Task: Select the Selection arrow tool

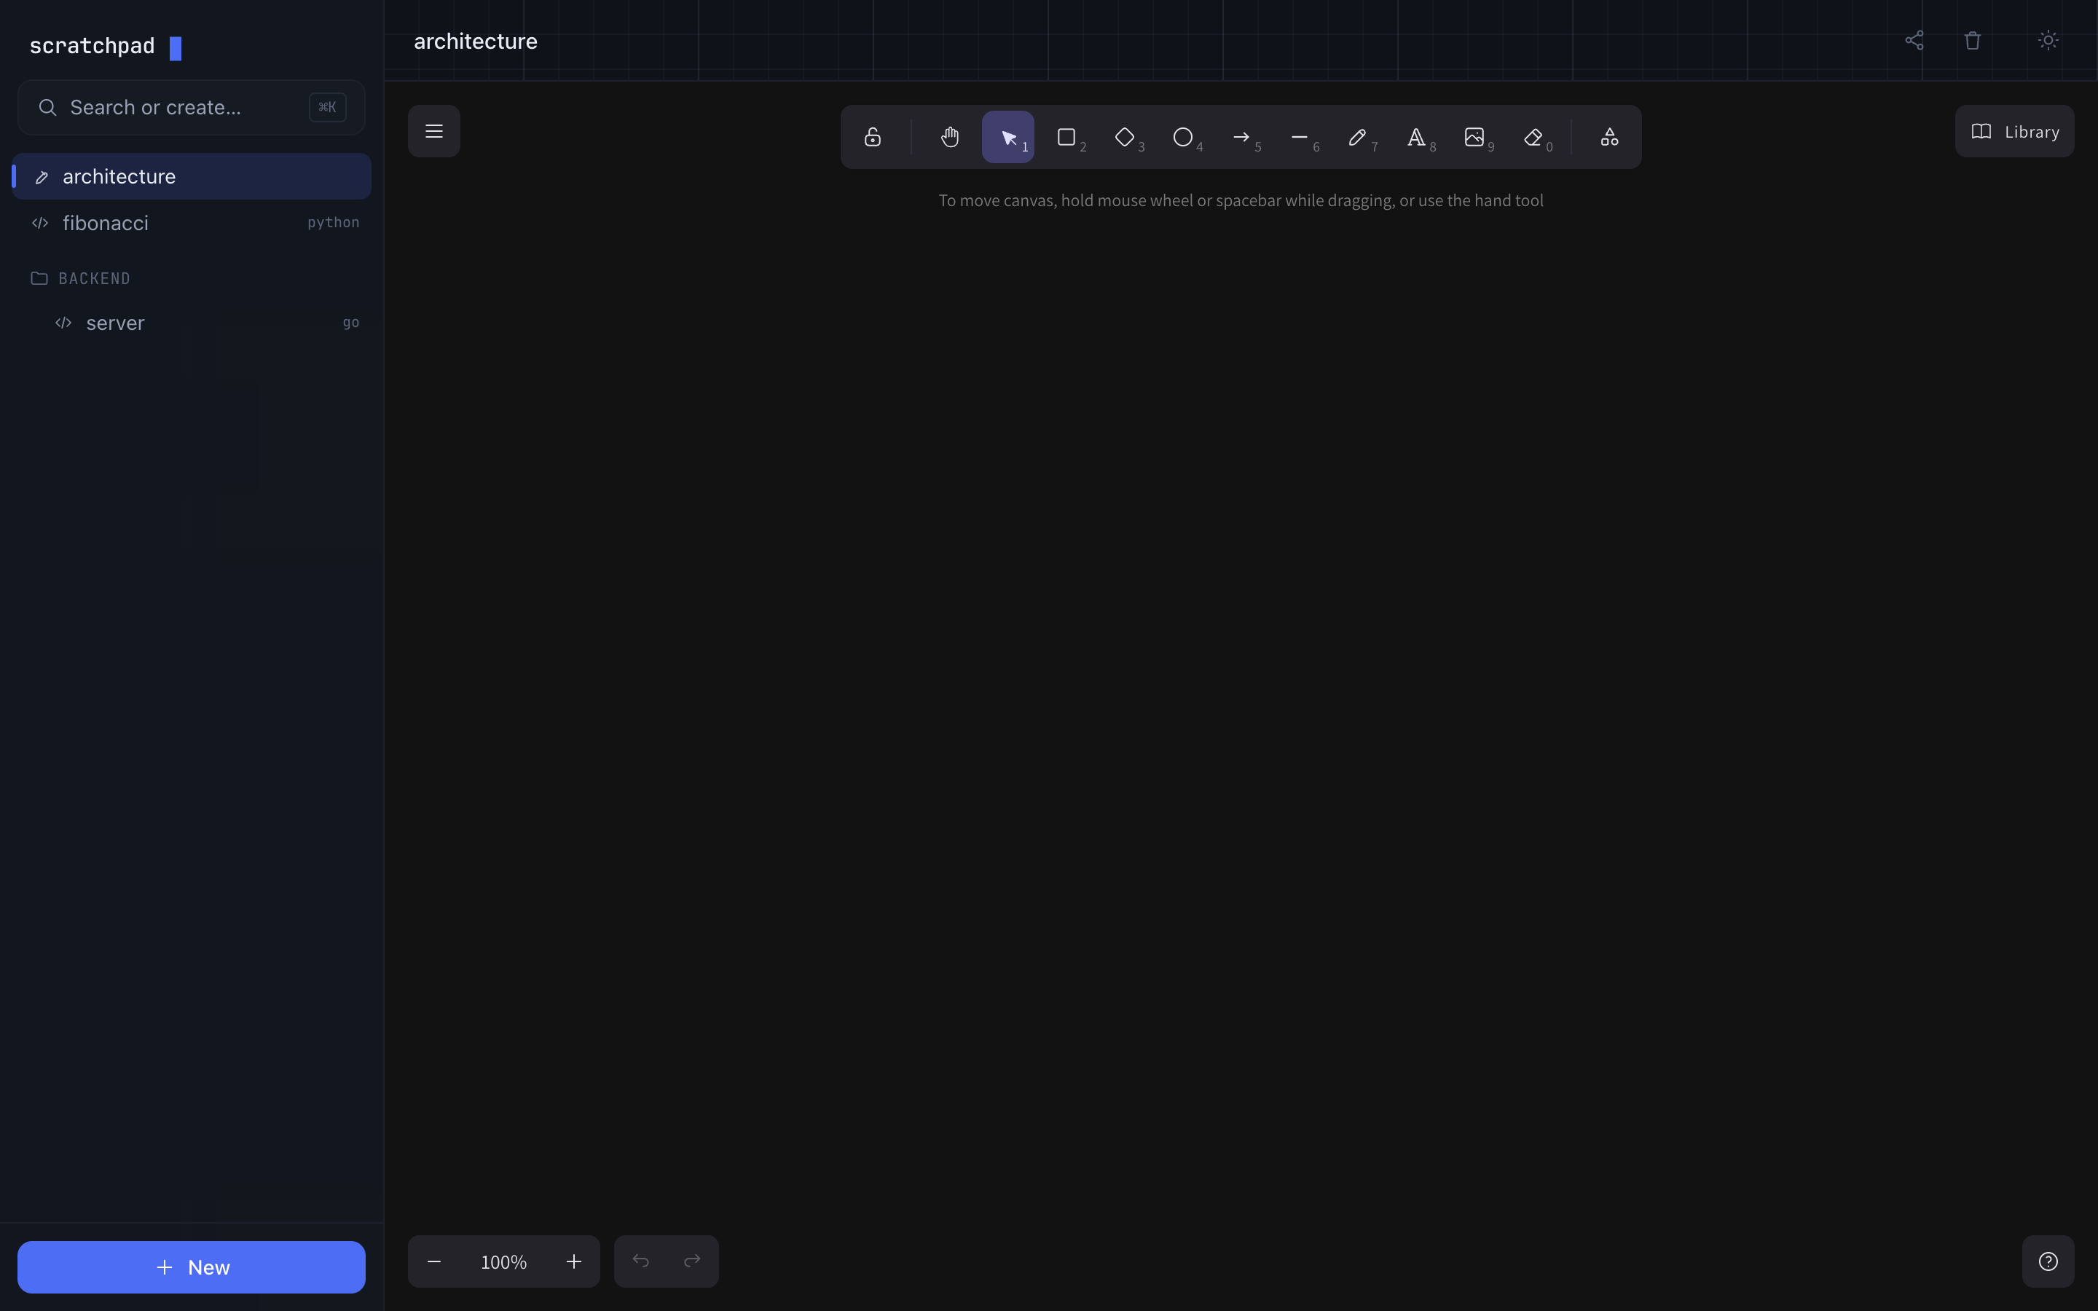Action: [x=1007, y=137]
